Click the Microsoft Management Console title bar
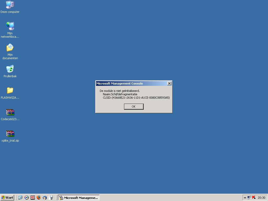Viewport: 268px width, 201px height. coord(131,83)
